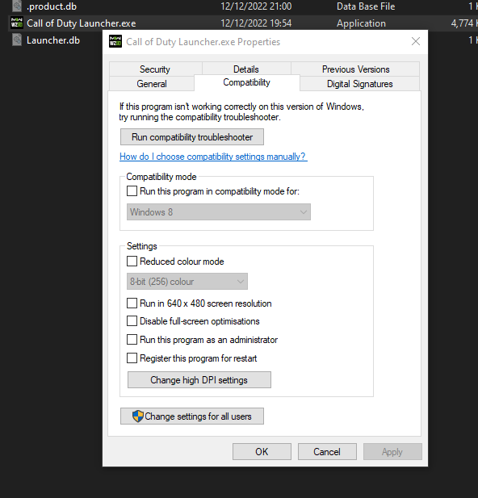Click the Call of Duty Launcher.exe file icon

[x=17, y=23]
